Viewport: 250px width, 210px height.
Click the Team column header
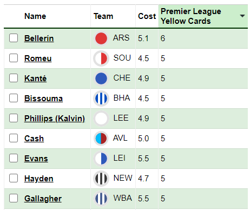103,16
